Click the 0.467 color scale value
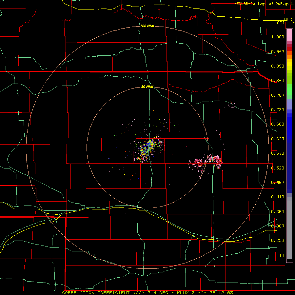The width and height of the screenshot is (295, 295). coord(278,183)
